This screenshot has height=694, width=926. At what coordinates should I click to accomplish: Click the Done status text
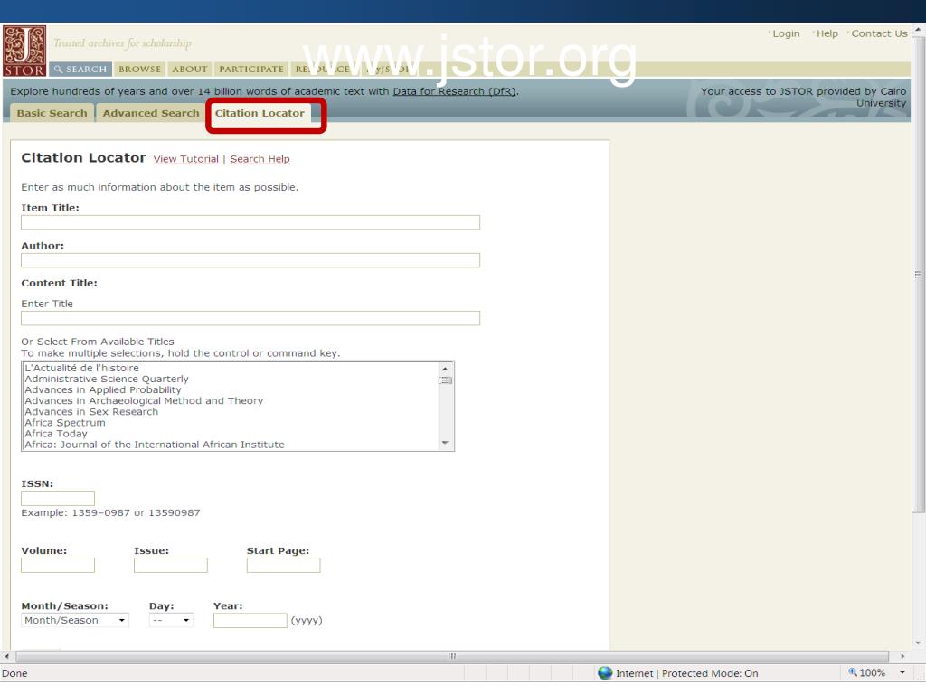pyautogui.click(x=14, y=673)
